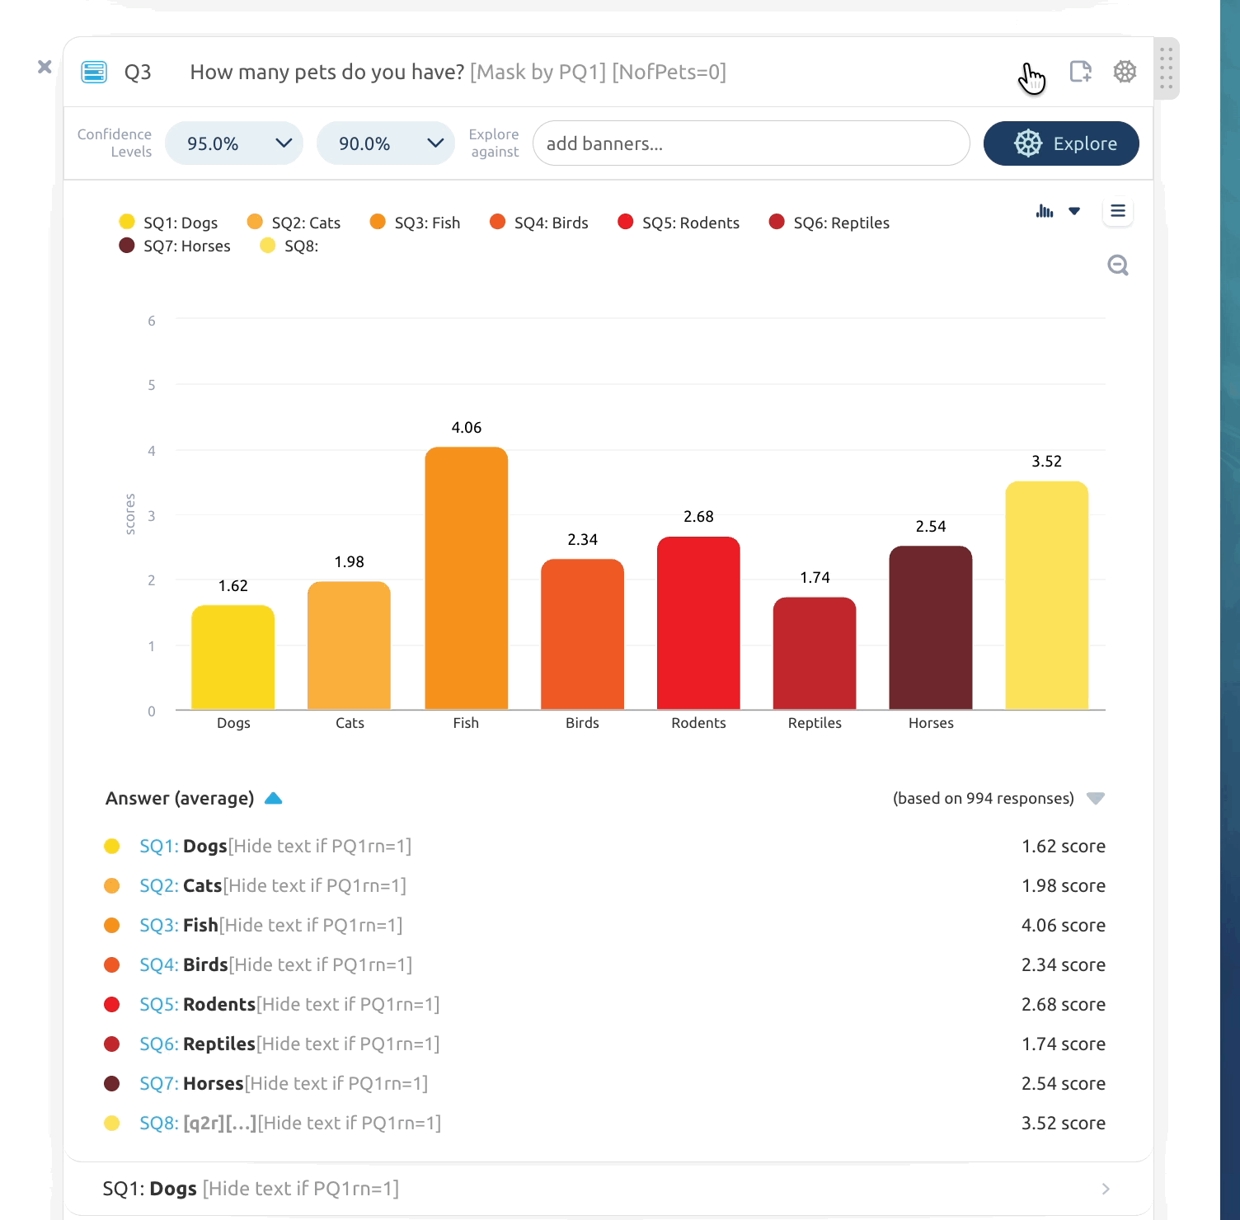The image size is (1240, 1220).
Task: Expand the gray triangle beside 994 responses
Action: 1095,798
